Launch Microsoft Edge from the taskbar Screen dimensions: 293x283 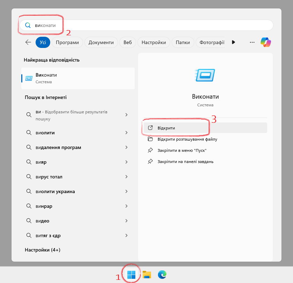pyautogui.click(x=162, y=275)
